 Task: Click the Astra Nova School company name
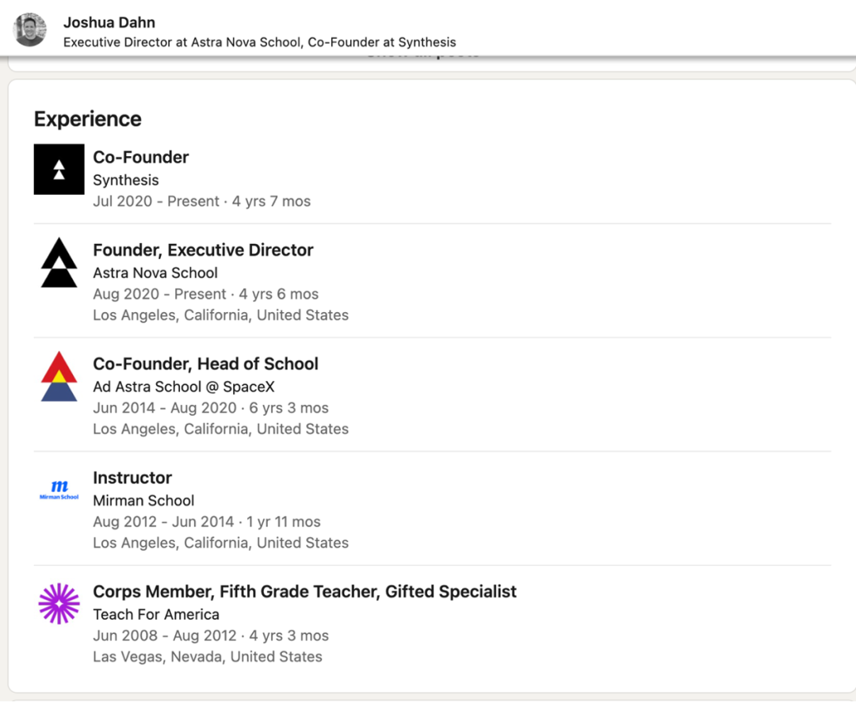coord(155,273)
